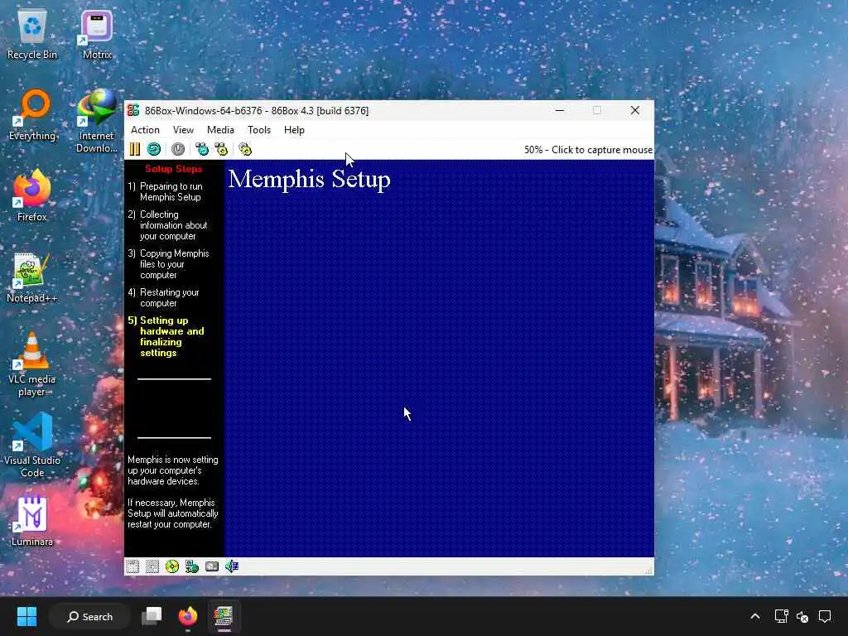Click the 'Memphis Setup' heading
Image resolution: width=848 pixels, height=636 pixels.
tap(310, 179)
